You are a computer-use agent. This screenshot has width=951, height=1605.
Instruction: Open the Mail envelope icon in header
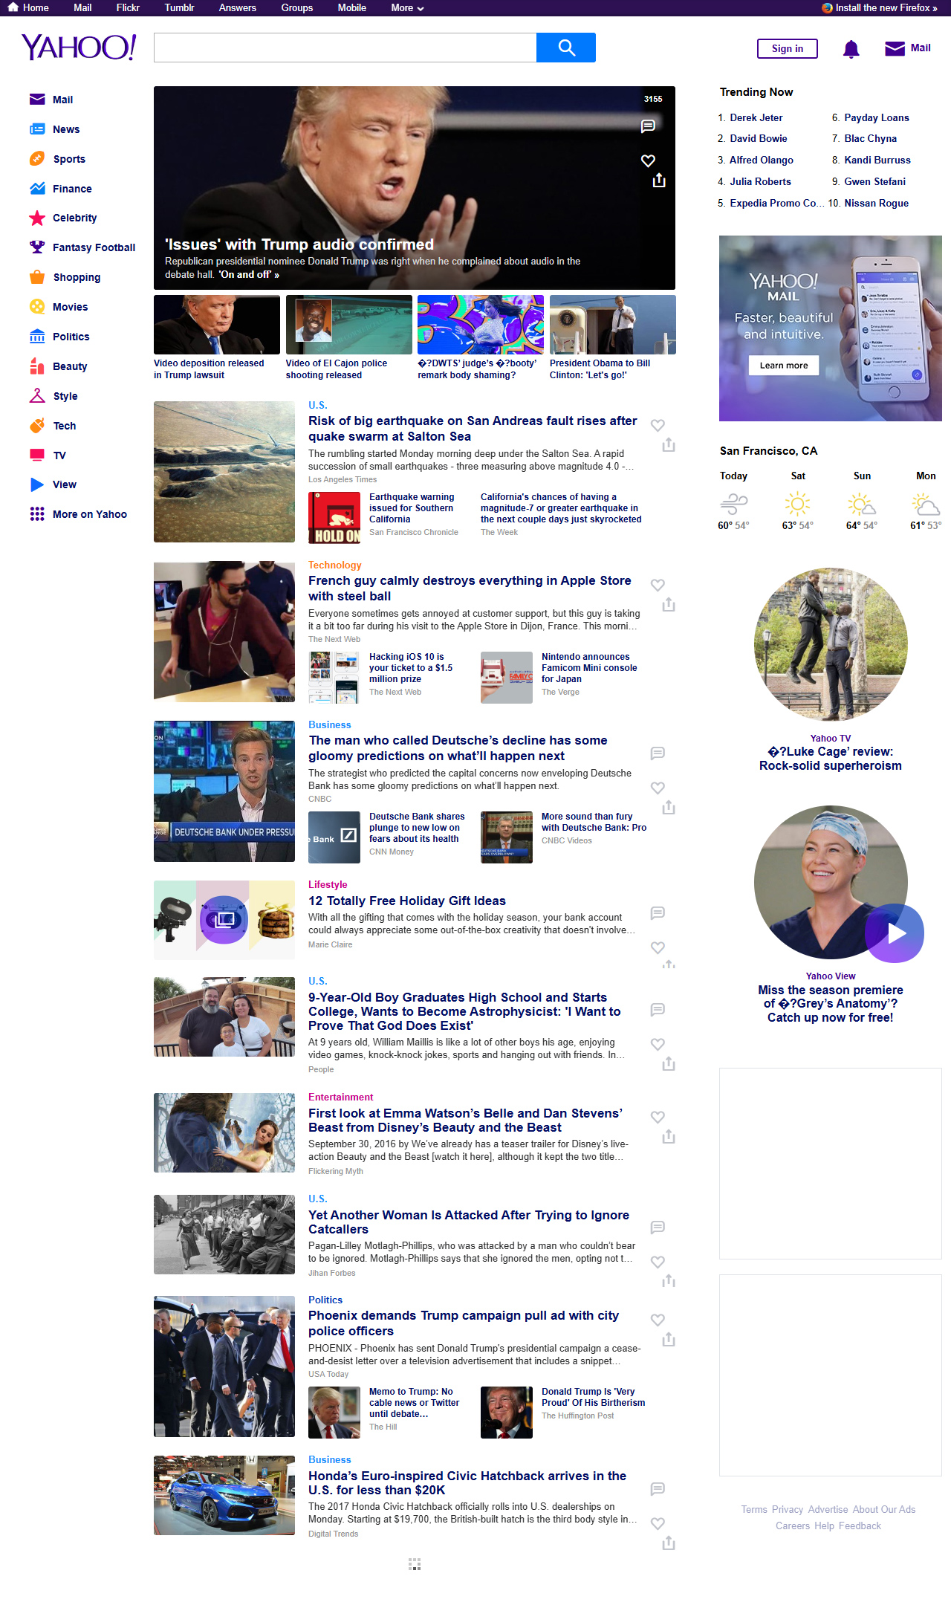click(895, 48)
